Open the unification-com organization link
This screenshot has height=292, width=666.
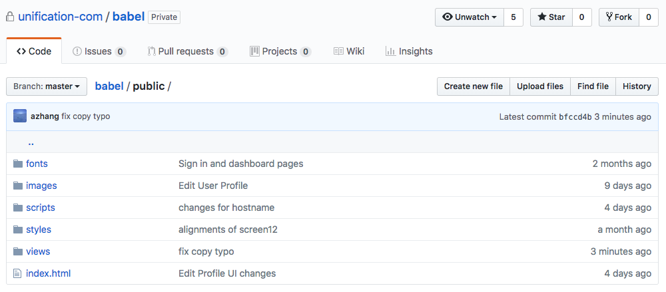pyautogui.click(x=61, y=17)
